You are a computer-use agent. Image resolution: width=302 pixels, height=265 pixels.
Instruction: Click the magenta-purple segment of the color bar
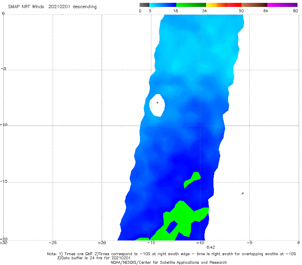[x=282, y=5]
